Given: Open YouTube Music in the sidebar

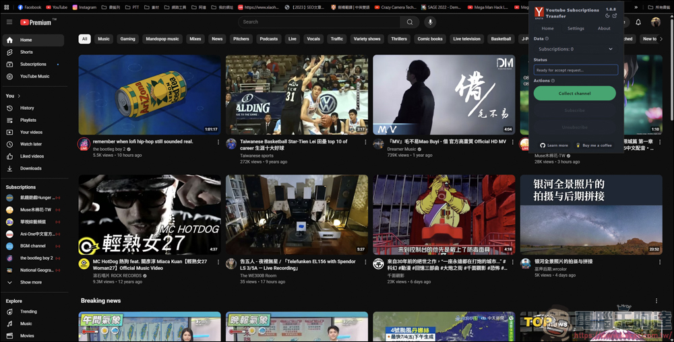Looking at the screenshot, I should tap(33, 76).
